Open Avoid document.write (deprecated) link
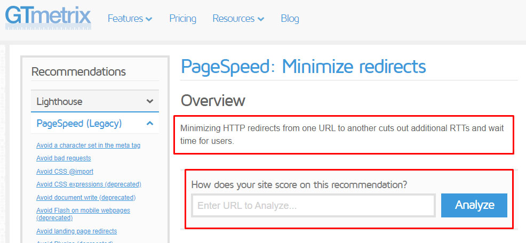526x243 pixels. click(x=86, y=197)
